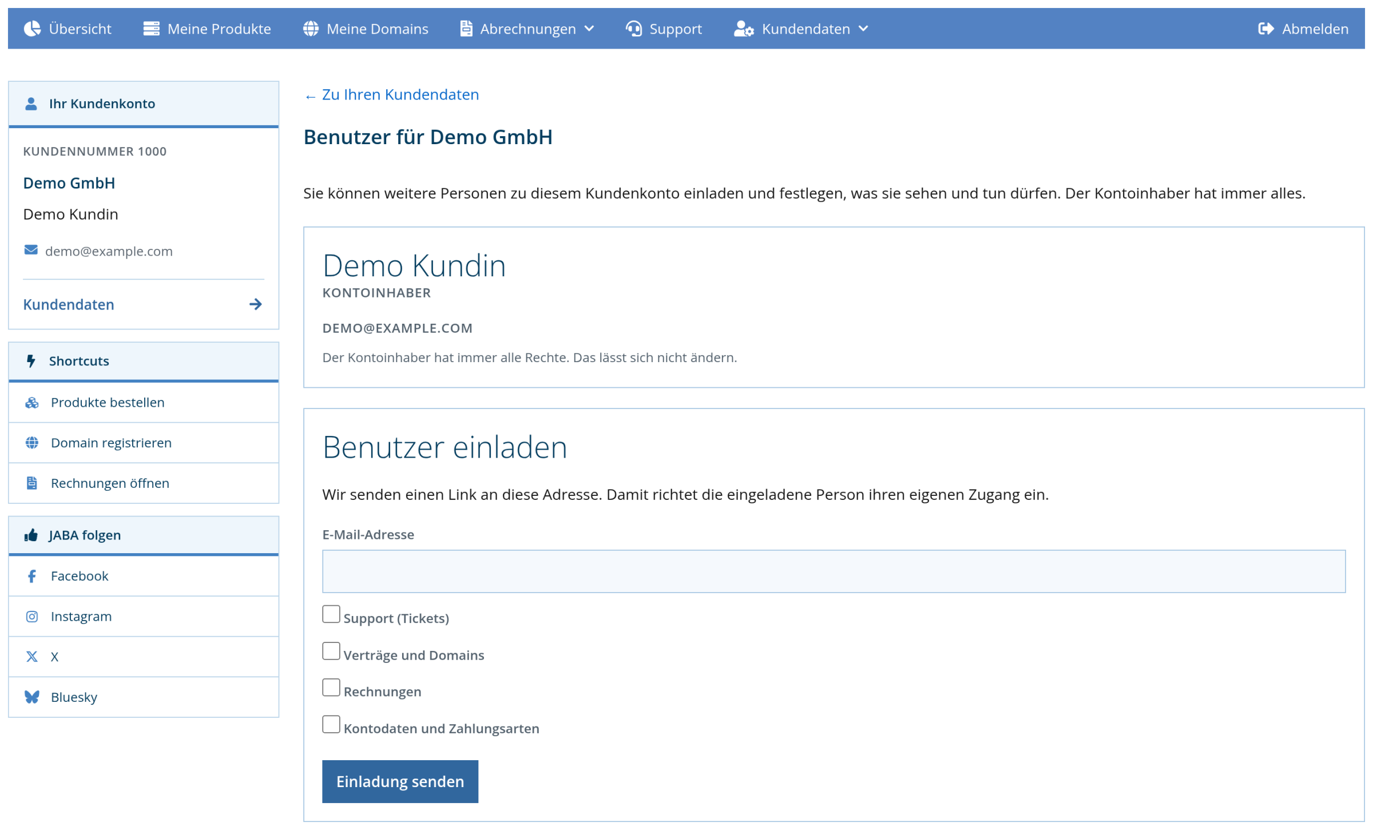Viewport: 1373px width, 830px height.
Task: Click the person icon beside Ihr Kundenkonto
Action: pos(31,104)
